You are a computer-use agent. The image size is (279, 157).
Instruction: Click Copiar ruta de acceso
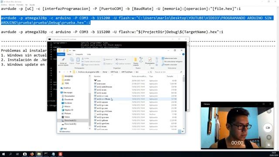[x=91, y=61]
